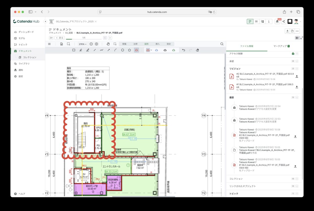
Task: Open the viewer hamburger menu
Action: pyautogui.click(x=49, y=44)
